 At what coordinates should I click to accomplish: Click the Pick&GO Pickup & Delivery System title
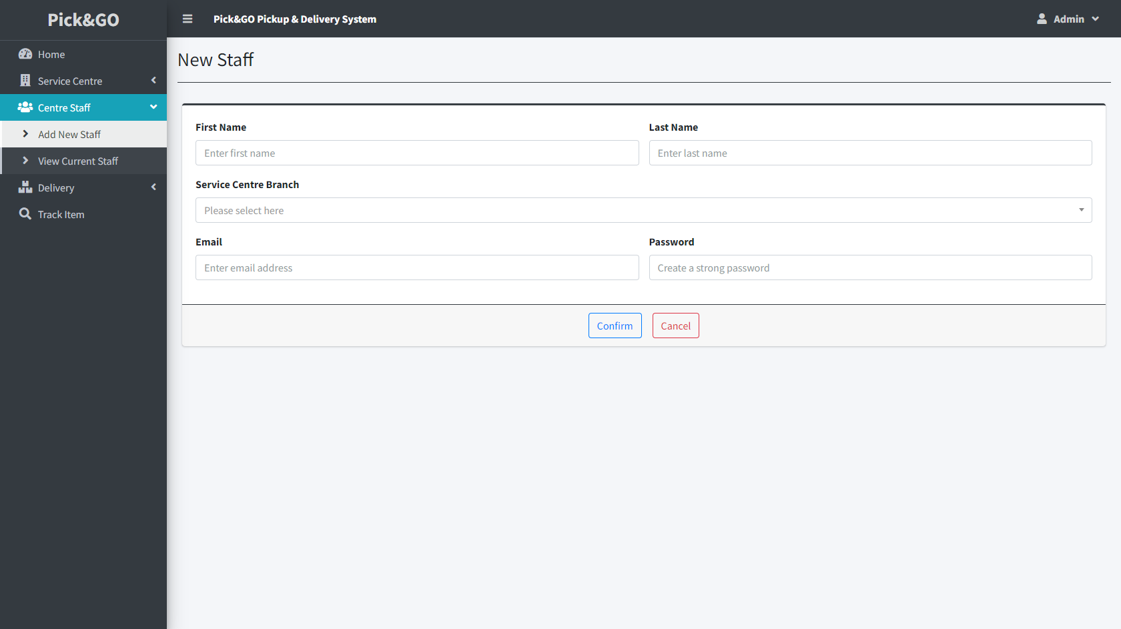[295, 19]
